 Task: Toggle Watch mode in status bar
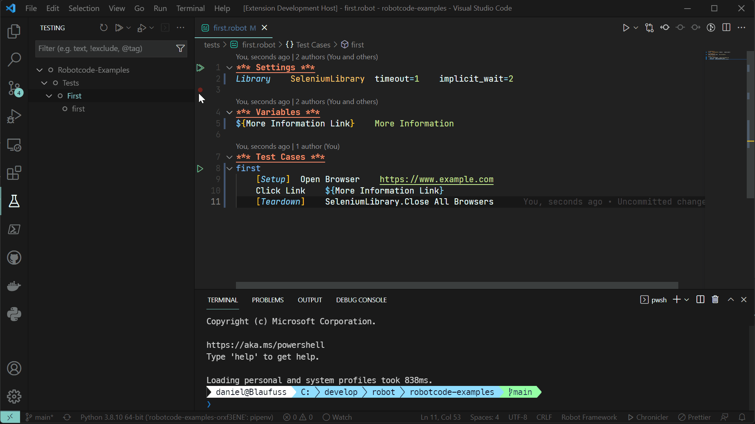tap(337, 417)
